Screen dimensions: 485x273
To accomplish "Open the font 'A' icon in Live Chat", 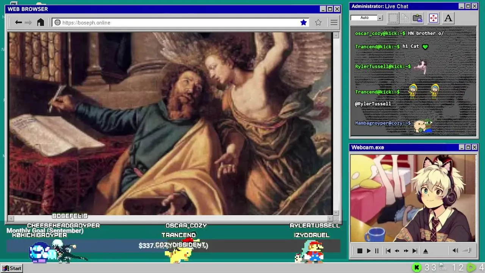I will [x=448, y=18].
